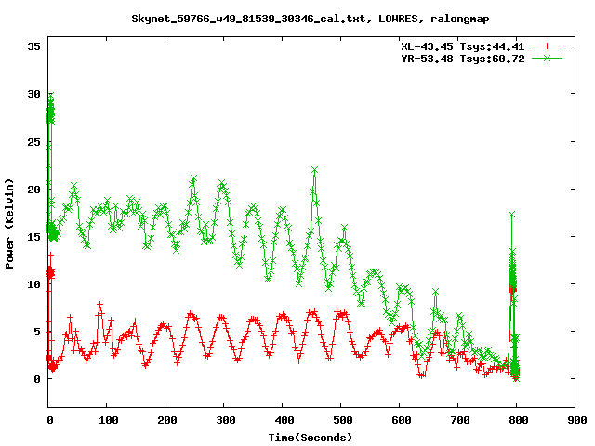Click the green legend line sample
The width and height of the screenshot is (595, 446).
click(x=547, y=58)
